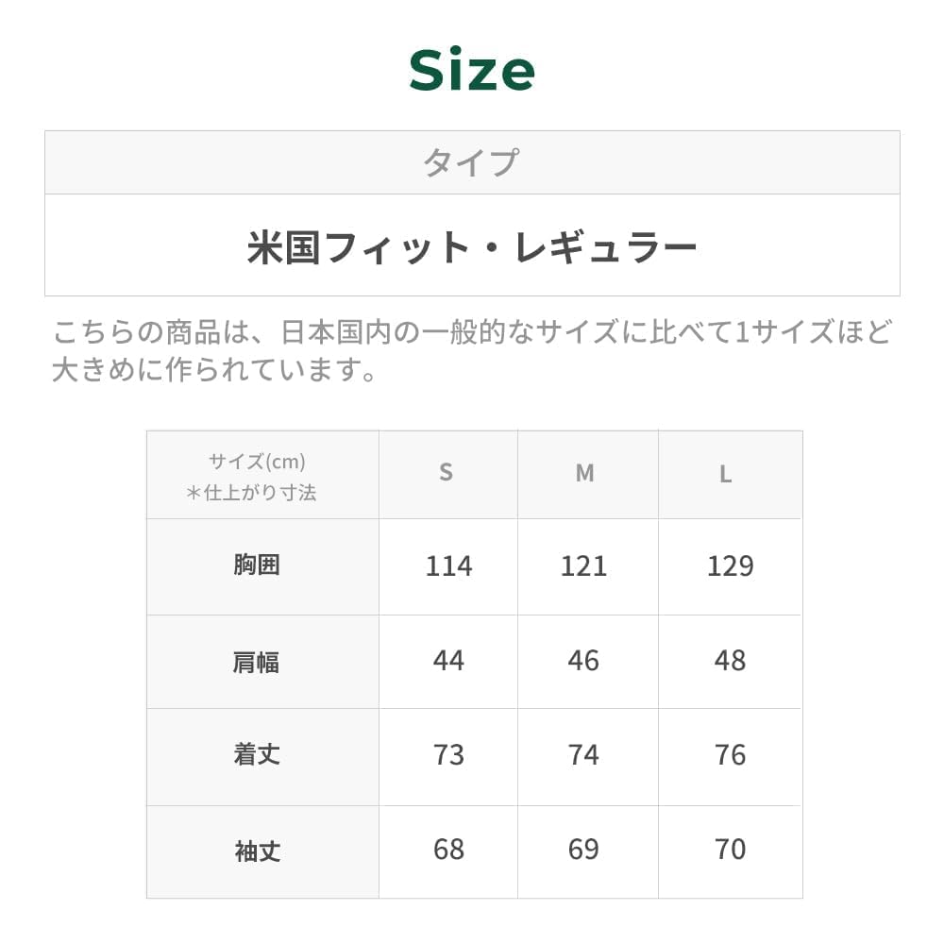Click the 肩幅 row label

pyautogui.click(x=257, y=662)
